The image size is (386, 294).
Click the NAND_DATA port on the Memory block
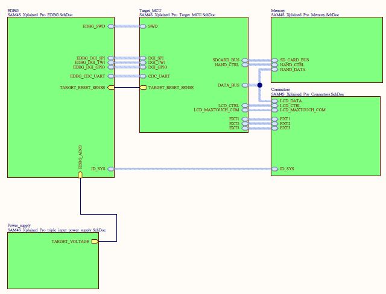pos(275,70)
